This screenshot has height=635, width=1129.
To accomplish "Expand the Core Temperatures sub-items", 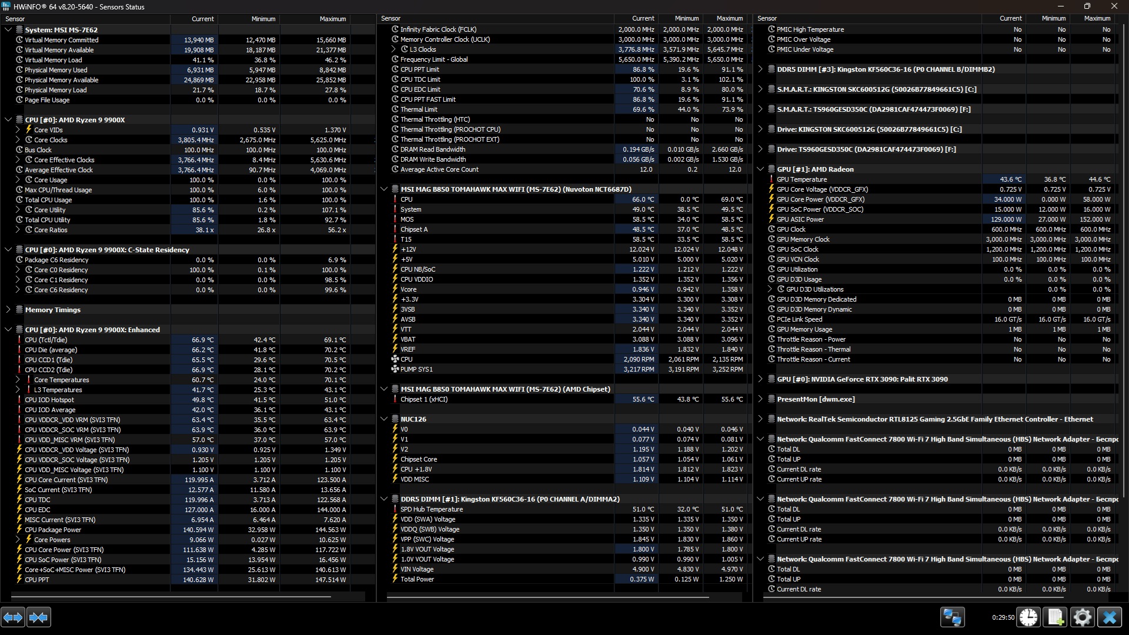I will (x=18, y=380).
